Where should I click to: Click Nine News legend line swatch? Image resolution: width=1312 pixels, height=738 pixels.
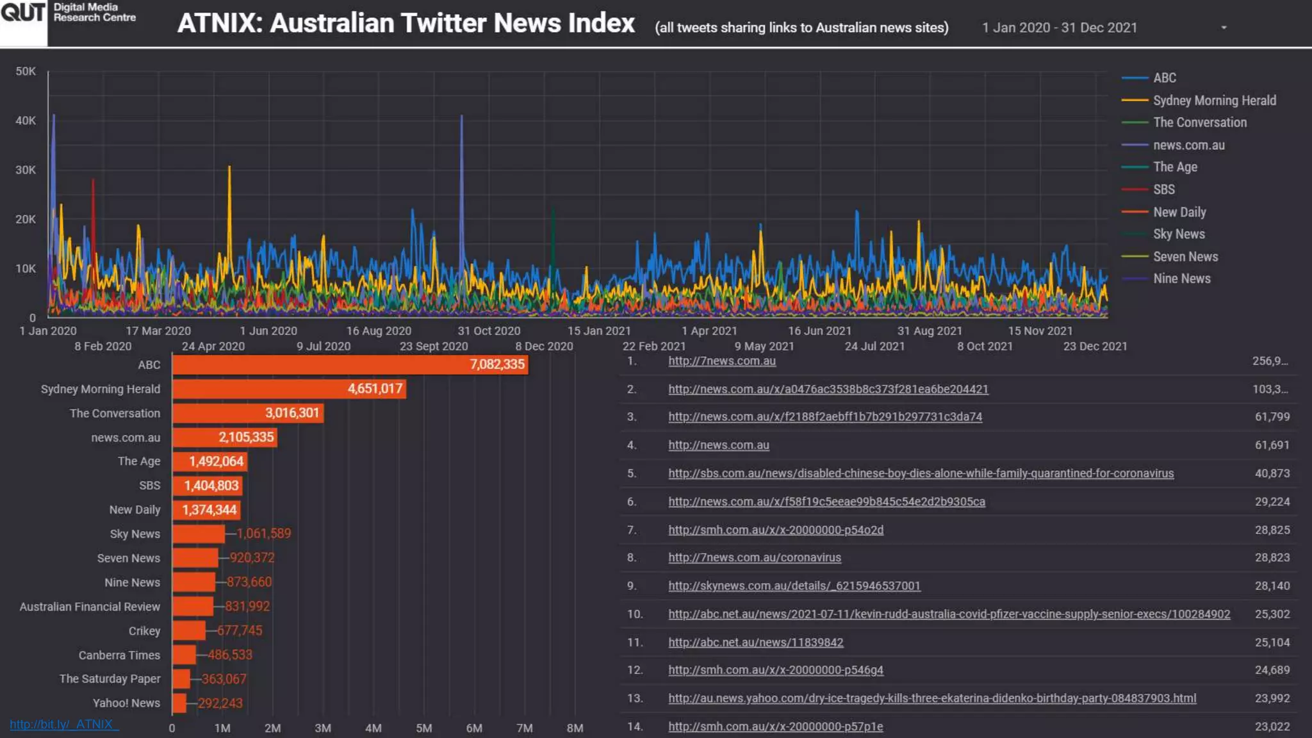click(x=1135, y=279)
